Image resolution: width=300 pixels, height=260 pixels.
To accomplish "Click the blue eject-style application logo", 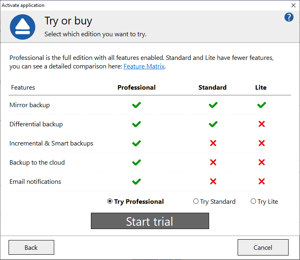I will coord(22,27).
